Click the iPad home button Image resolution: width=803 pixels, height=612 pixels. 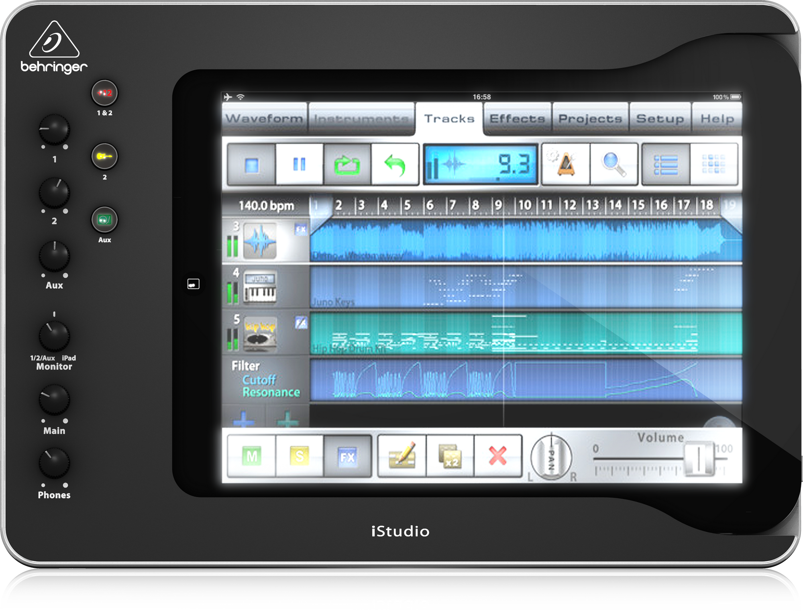194,284
